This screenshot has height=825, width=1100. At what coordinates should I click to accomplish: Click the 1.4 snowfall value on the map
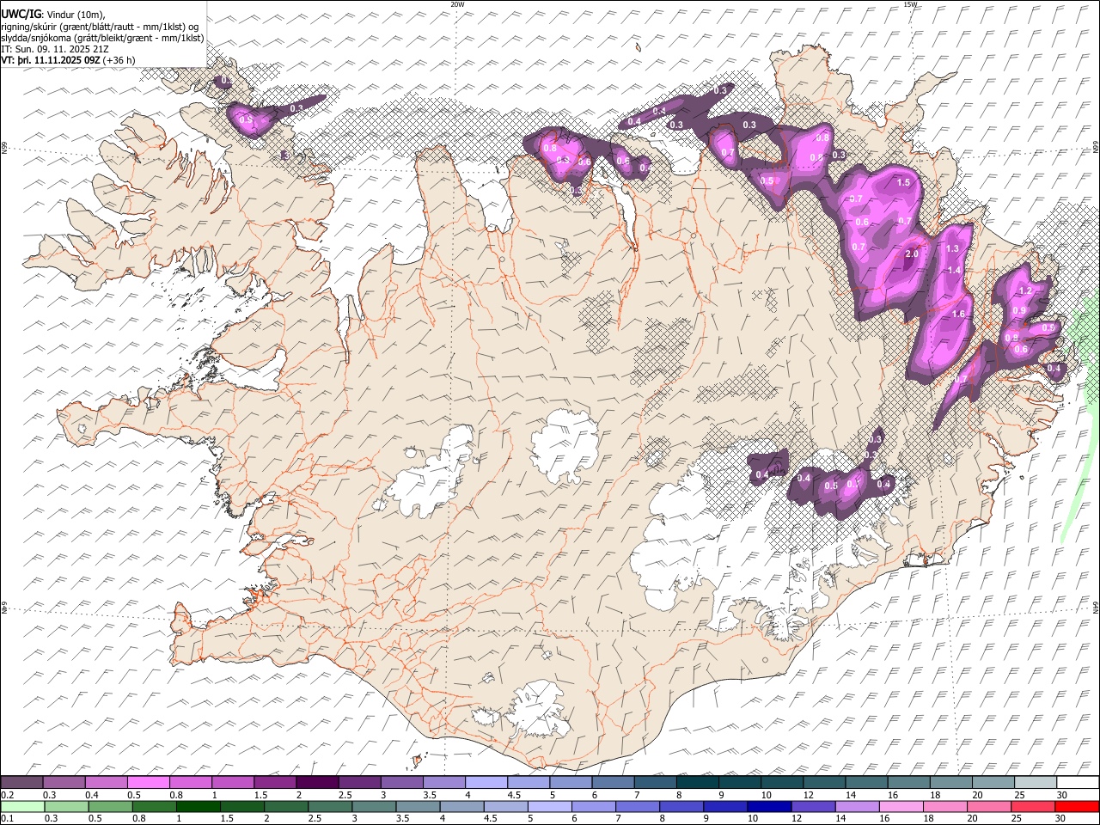pyautogui.click(x=954, y=270)
